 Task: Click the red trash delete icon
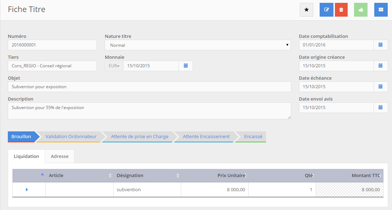click(341, 10)
